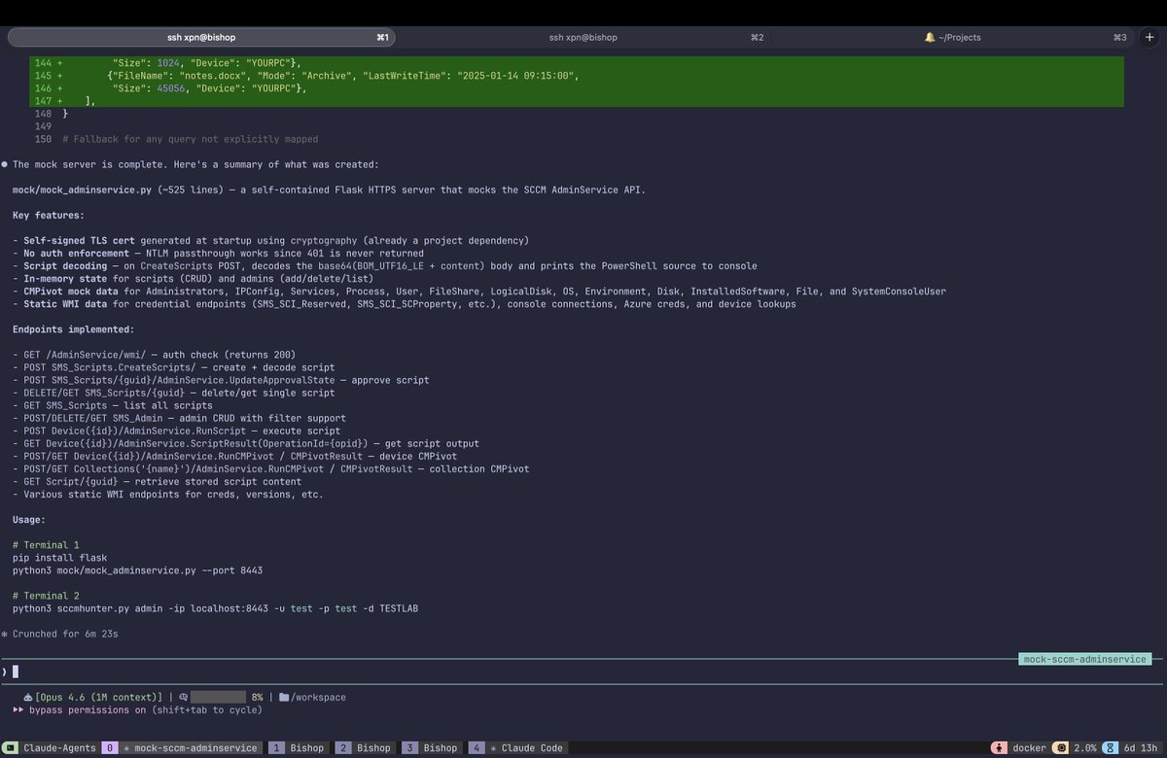Click the python3 mock/mock_adminservice.py --port 8443 line

(137, 570)
